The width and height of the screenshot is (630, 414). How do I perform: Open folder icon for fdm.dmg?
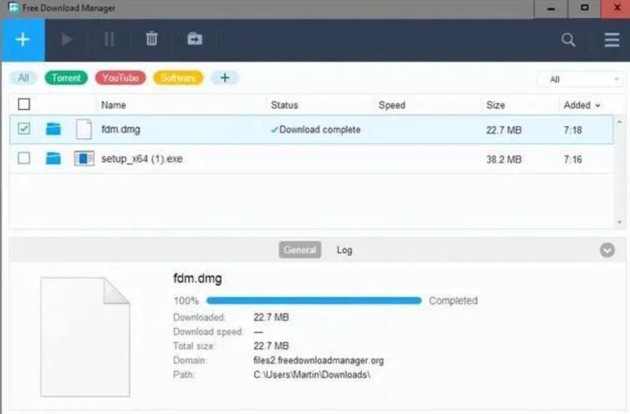(x=53, y=129)
